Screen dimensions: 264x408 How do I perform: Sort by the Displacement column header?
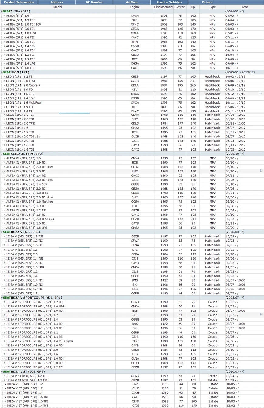[164, 7]
